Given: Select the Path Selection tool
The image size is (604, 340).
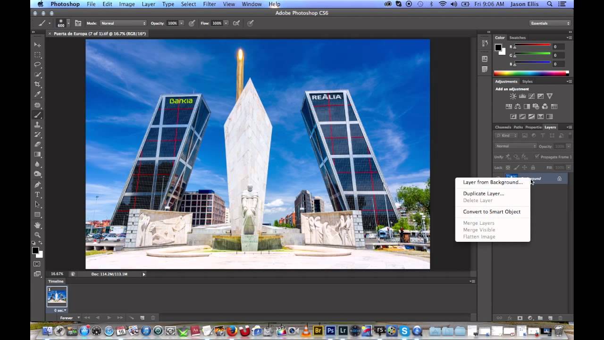Looking at the screenshot, I should tap(38, 204).
